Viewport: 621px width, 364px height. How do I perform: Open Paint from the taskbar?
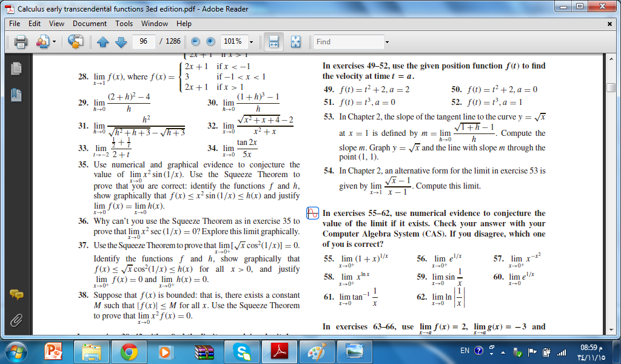click(316, 352)
